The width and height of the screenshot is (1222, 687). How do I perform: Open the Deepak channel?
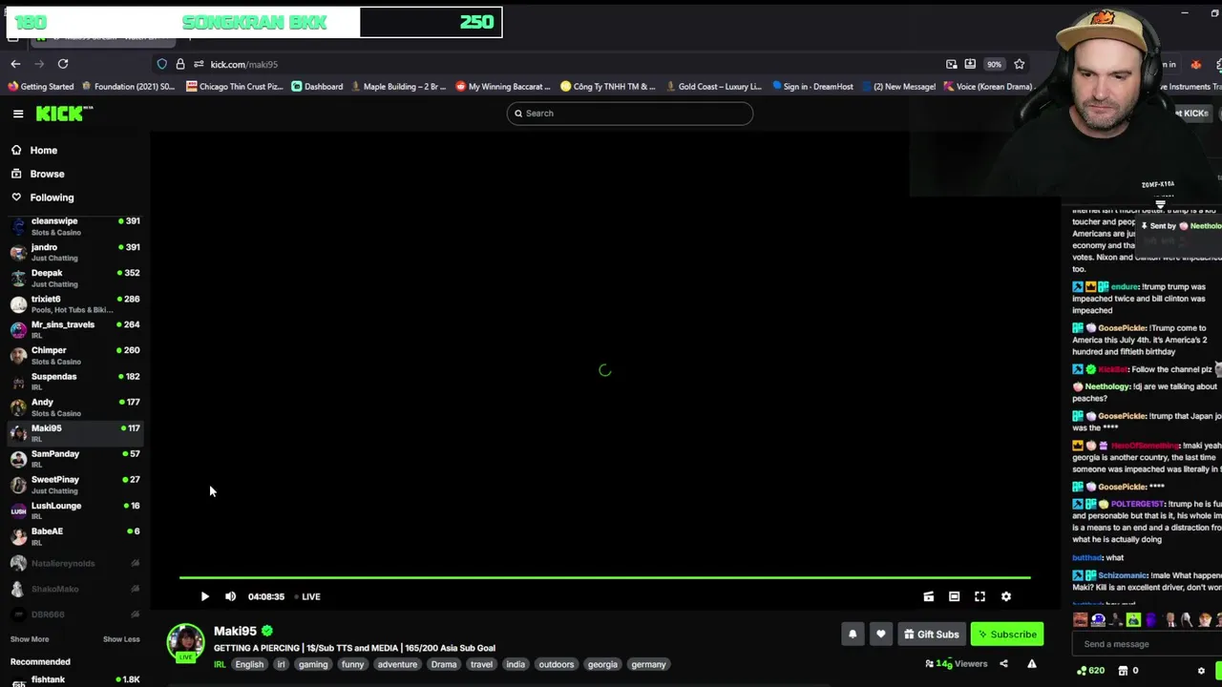point(74,278)
